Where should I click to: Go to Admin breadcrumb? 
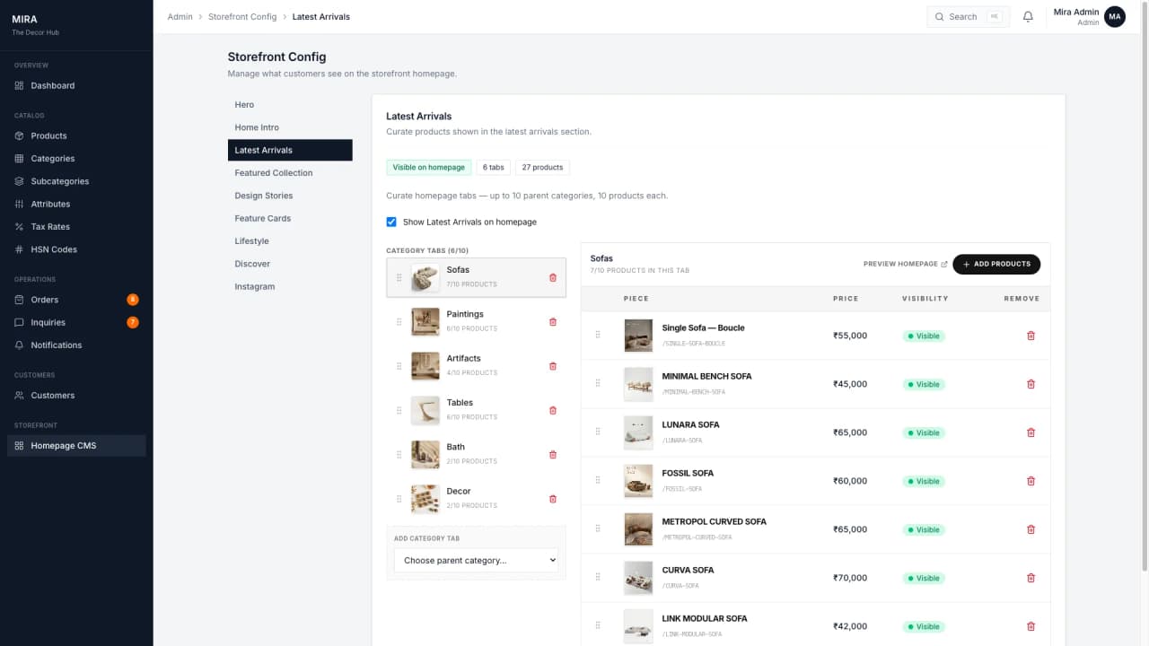click(180, 16)
